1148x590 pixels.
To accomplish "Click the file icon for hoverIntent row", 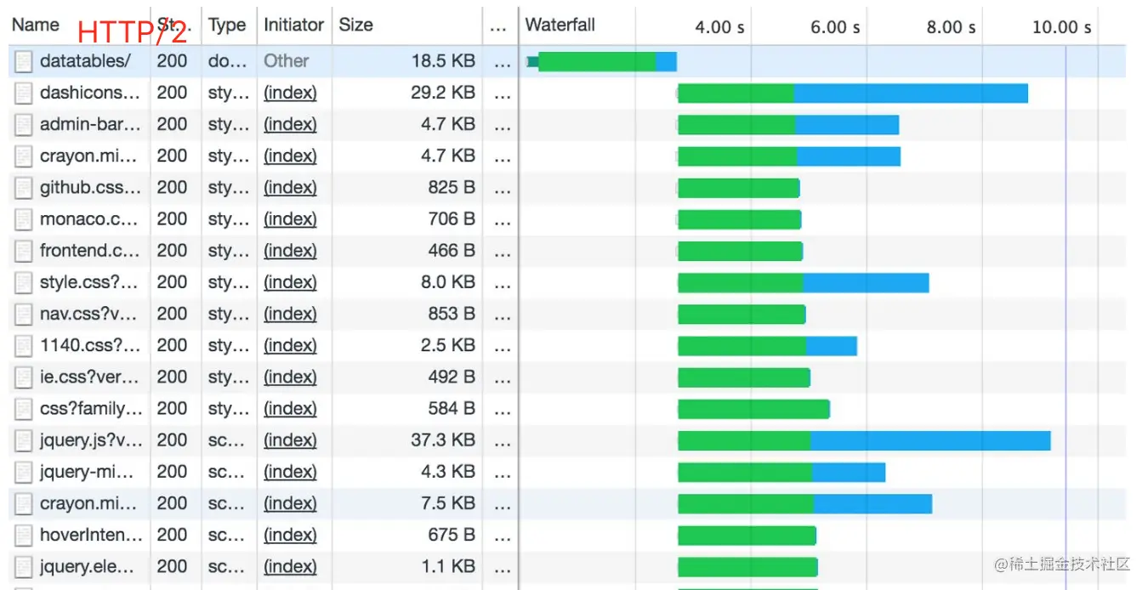I will point(24,536).
